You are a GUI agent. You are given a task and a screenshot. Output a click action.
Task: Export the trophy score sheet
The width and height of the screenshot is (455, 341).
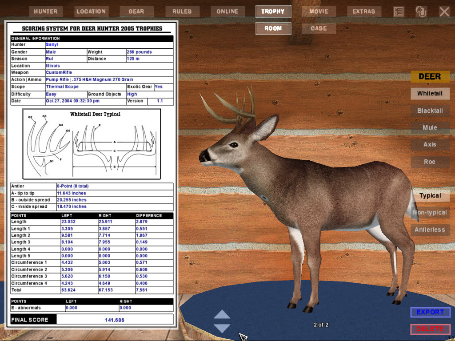(x=430, y=312)
